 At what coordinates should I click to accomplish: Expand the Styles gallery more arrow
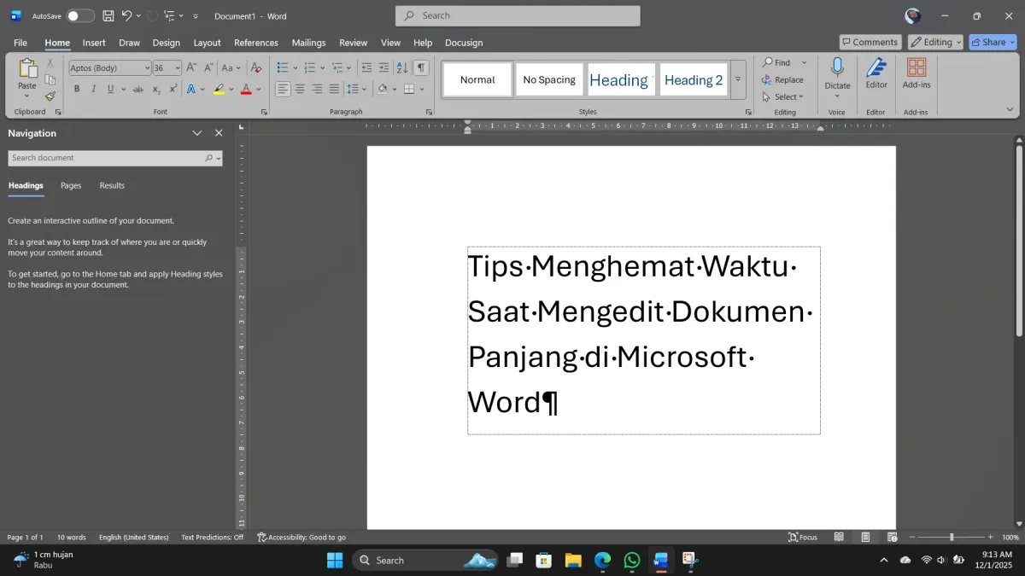pos(738,79)
